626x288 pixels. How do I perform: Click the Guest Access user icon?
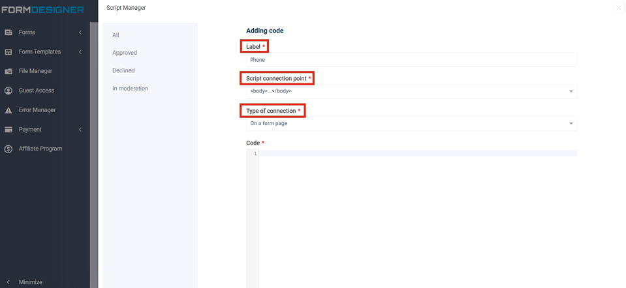[8, 91]
